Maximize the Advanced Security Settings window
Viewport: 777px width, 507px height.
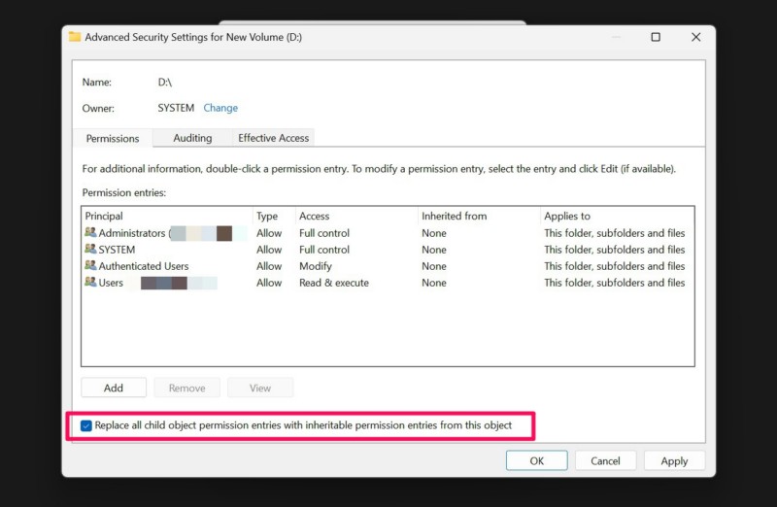click(656, 37)
